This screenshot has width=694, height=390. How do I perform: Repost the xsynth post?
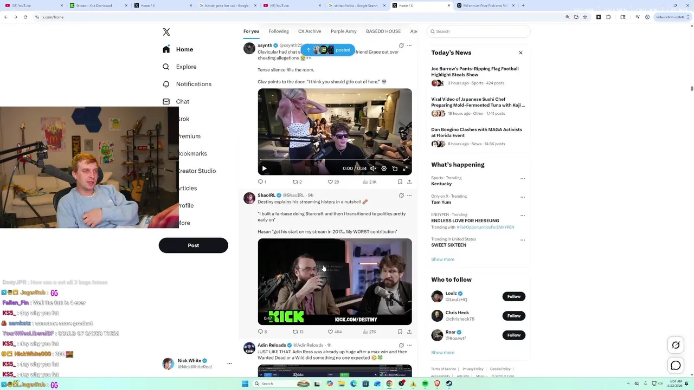(x=297, y=182)
